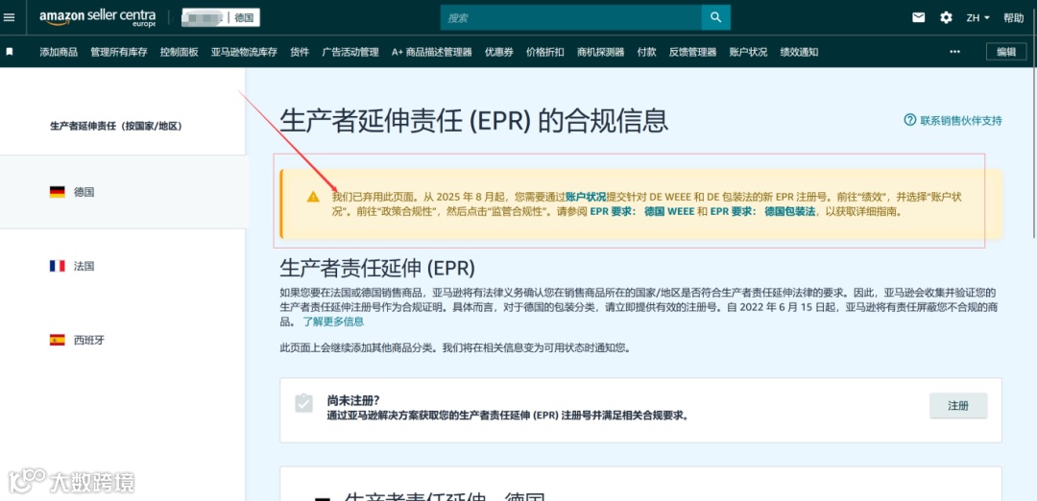Viewport: 1037px width, 501px height.
Task: Click 账户状况 link in warning banner
Action: pos(586,197)
